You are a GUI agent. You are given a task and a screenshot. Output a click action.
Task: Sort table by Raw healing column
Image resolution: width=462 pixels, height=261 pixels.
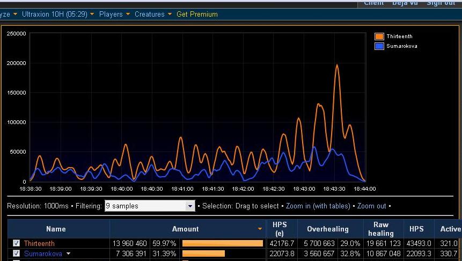(x=380, y=229)
